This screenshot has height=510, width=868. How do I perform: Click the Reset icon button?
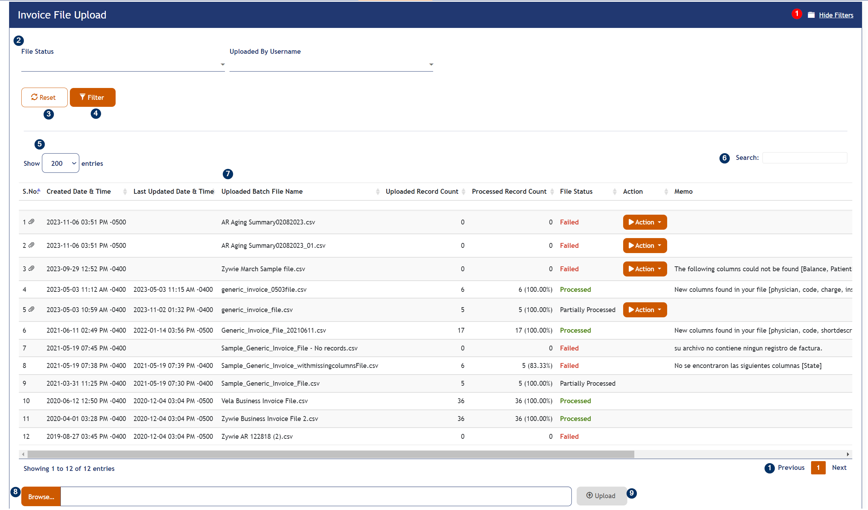(44, 97)
